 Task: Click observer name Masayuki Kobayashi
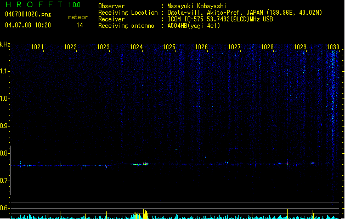[x=197, y=6]
